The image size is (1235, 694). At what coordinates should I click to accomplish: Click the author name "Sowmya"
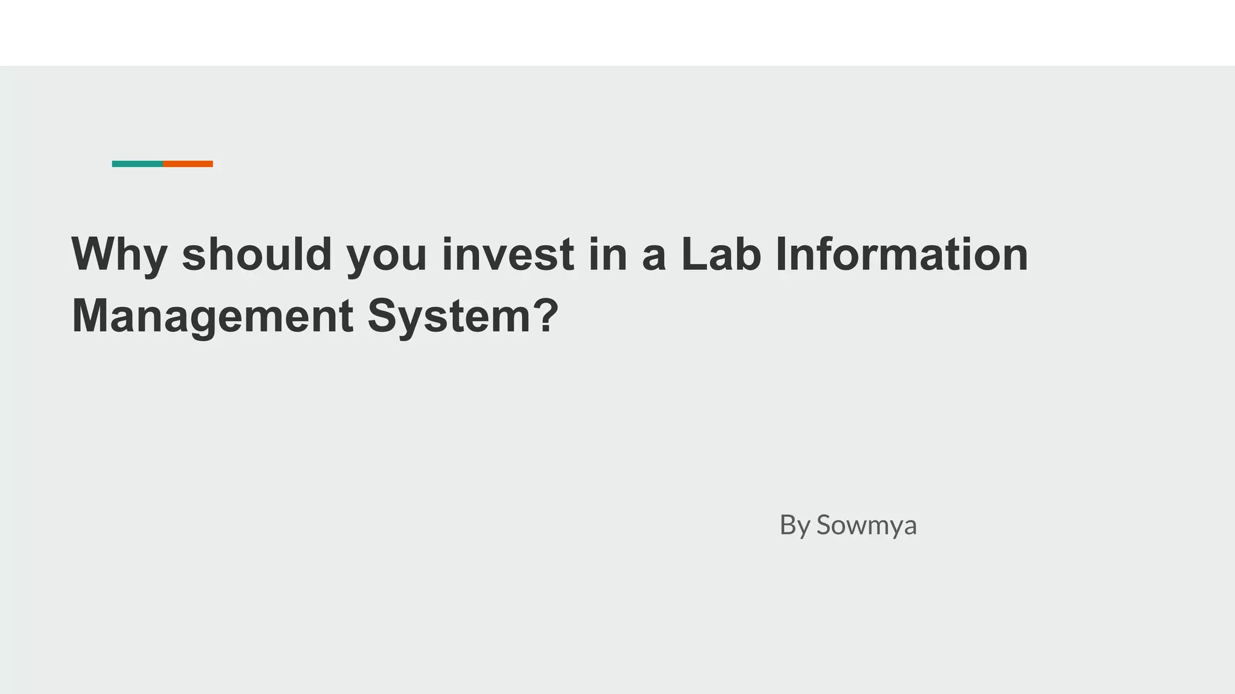(x=866, y=525)
